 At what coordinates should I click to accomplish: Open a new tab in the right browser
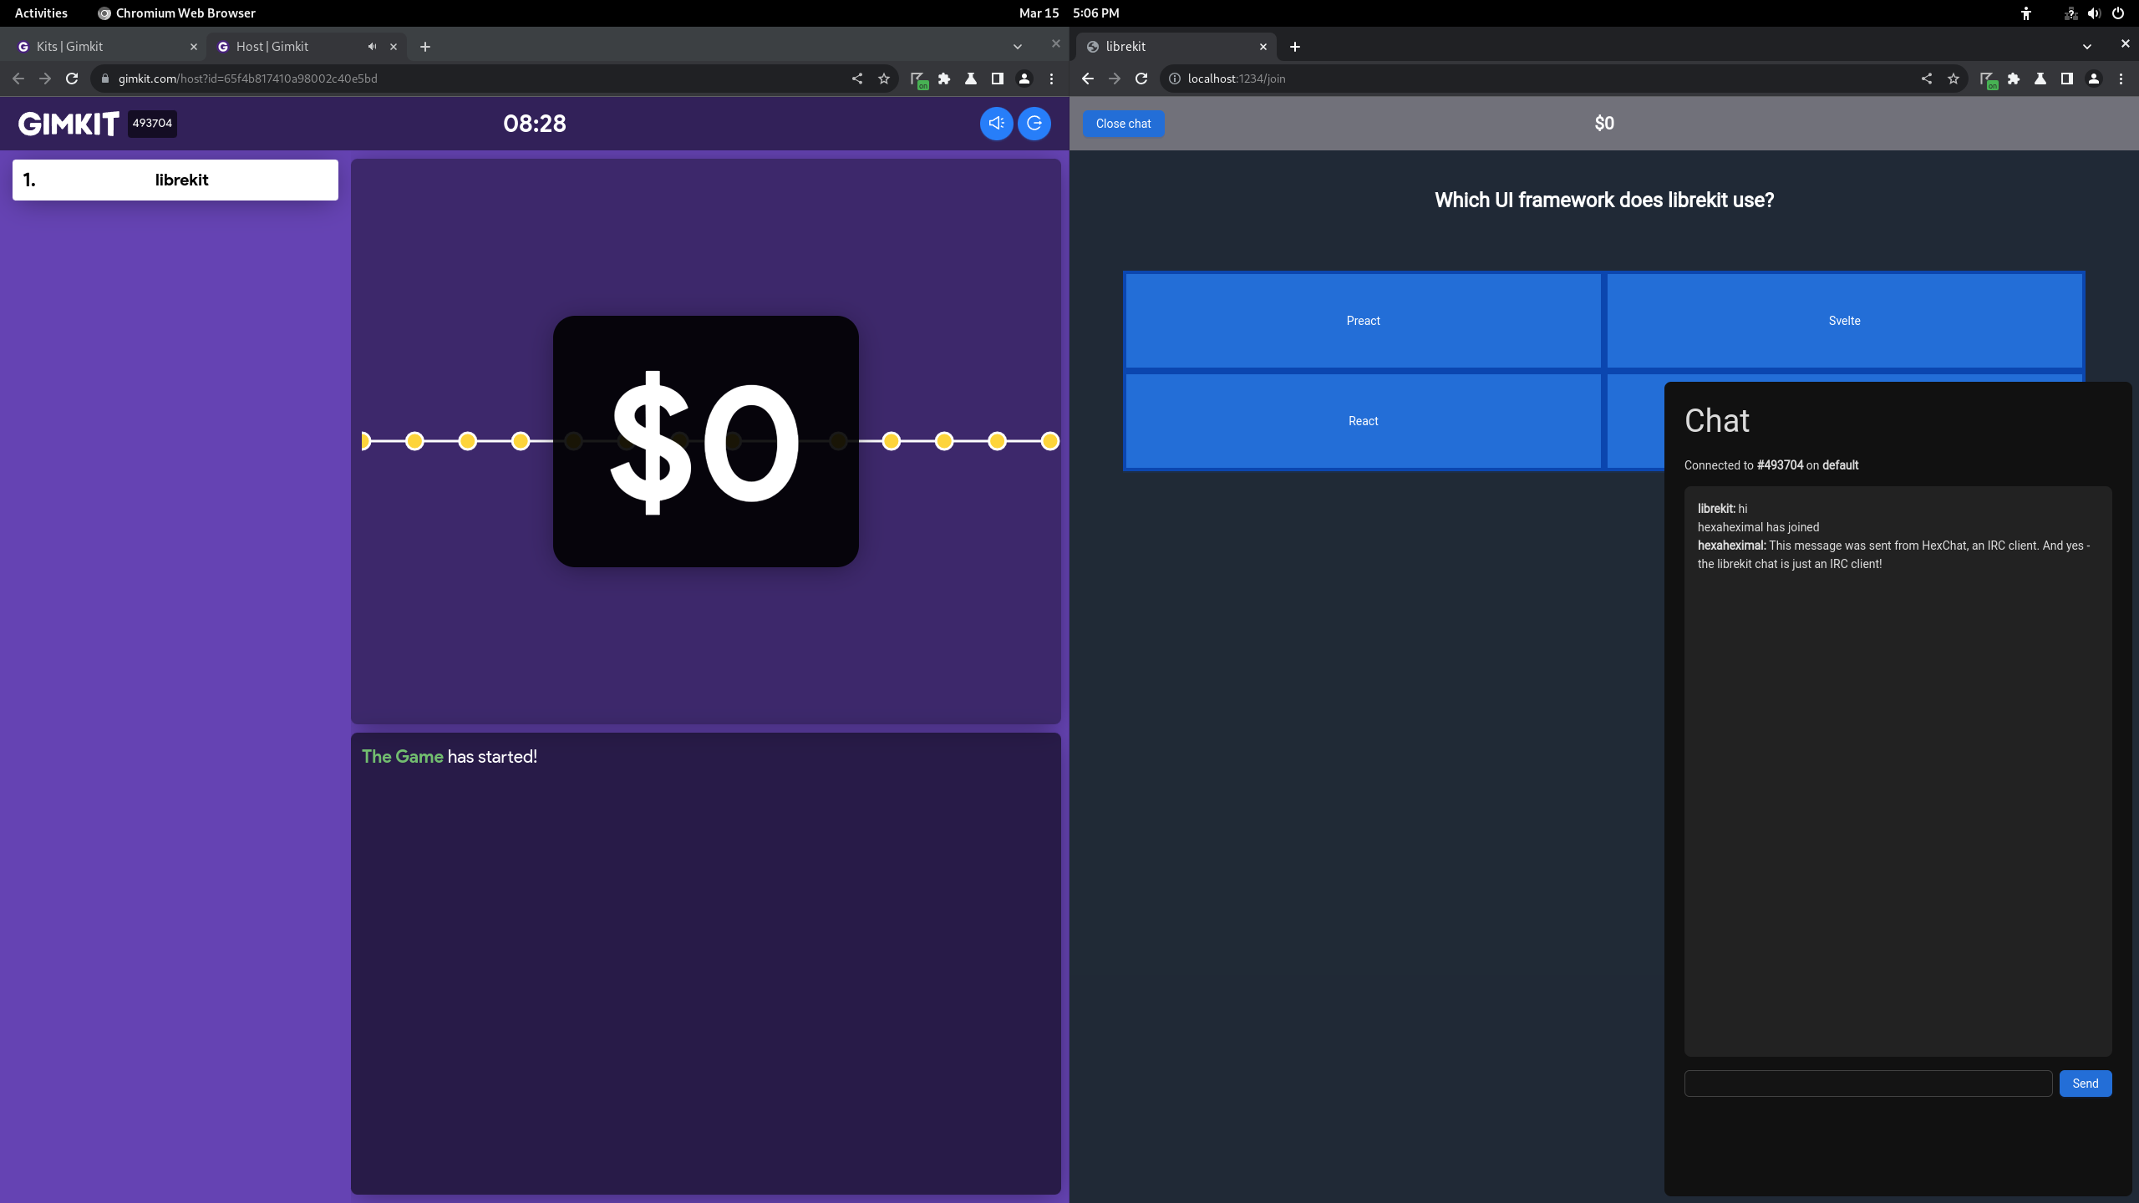tap(1295, 47)
